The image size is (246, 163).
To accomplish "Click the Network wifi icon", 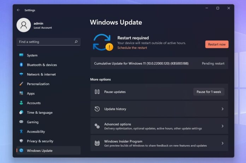I will (21, 74).
